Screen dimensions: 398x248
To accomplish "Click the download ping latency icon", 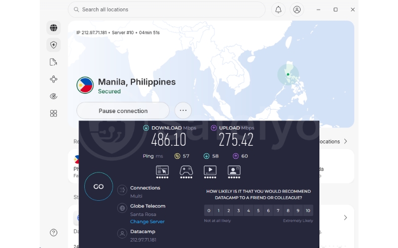I will [206, 156].
